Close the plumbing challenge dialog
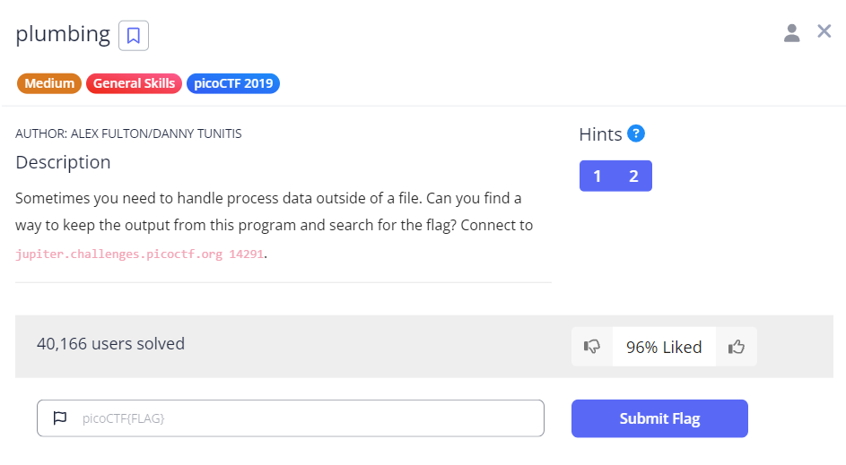Viewport: 846px width, 465px height. coord(824,31)
